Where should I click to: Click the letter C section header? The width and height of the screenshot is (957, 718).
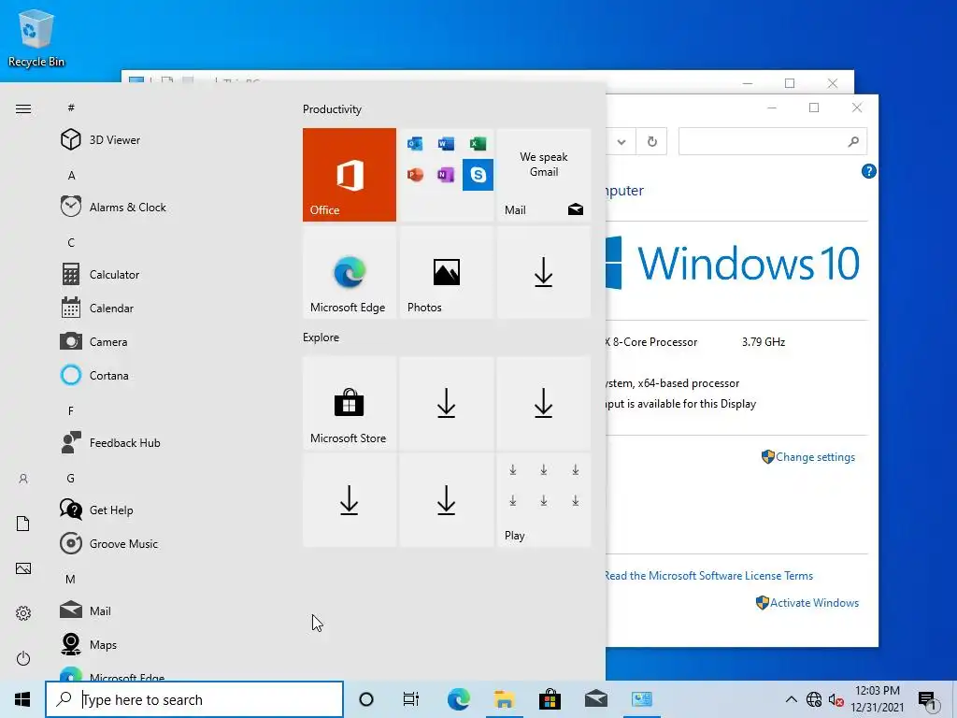point(71,243)
